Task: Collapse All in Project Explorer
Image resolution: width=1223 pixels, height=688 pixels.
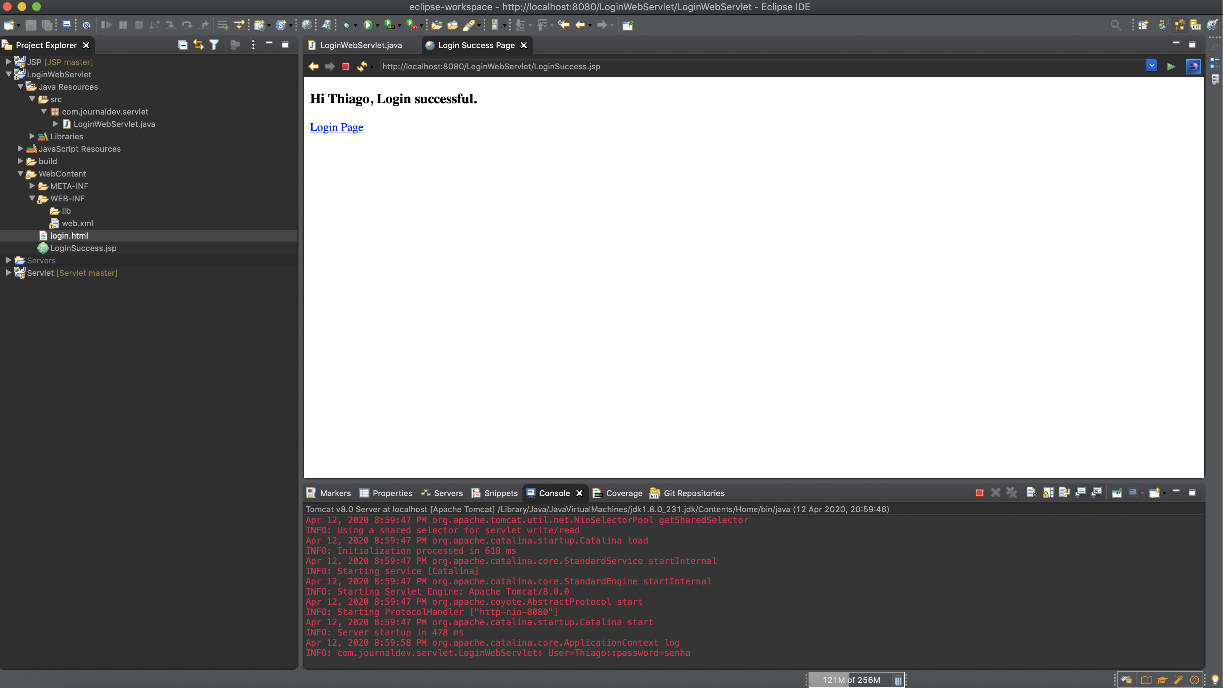Action: click(x=182, y=44)
